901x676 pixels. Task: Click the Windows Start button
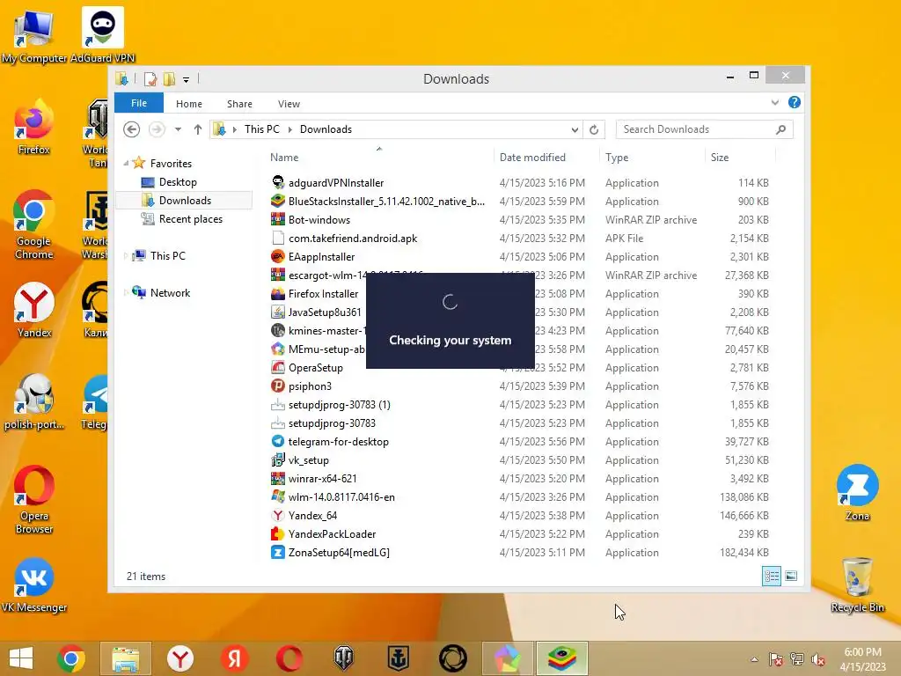click(x=21, y=658)
